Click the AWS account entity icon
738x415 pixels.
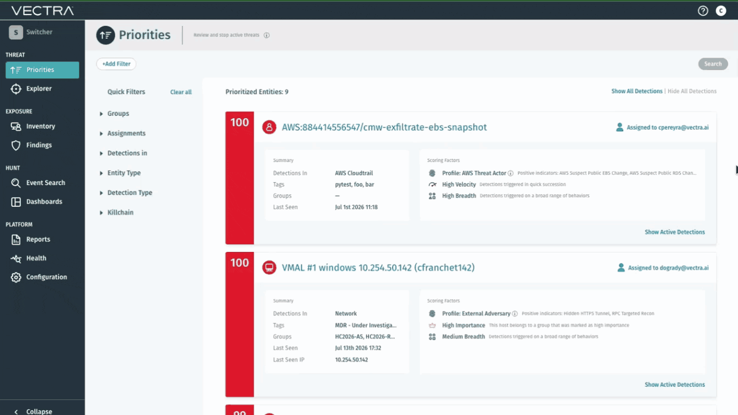[269, 127]
